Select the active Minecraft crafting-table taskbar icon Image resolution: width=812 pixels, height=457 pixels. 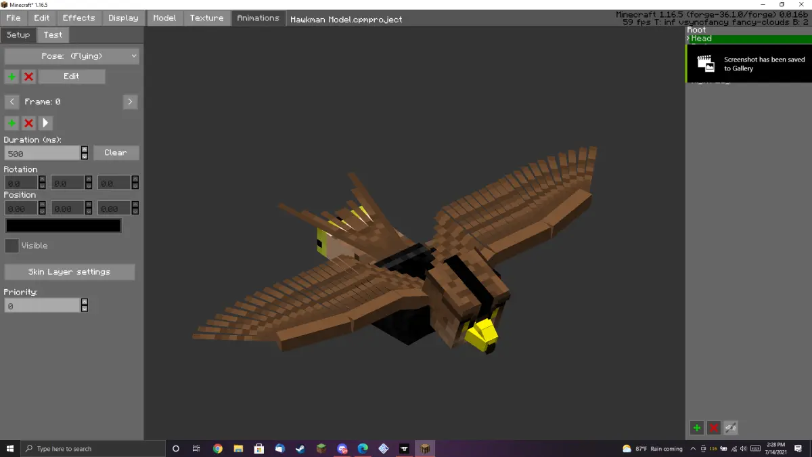pyautogui.click(x=425, y=449)
